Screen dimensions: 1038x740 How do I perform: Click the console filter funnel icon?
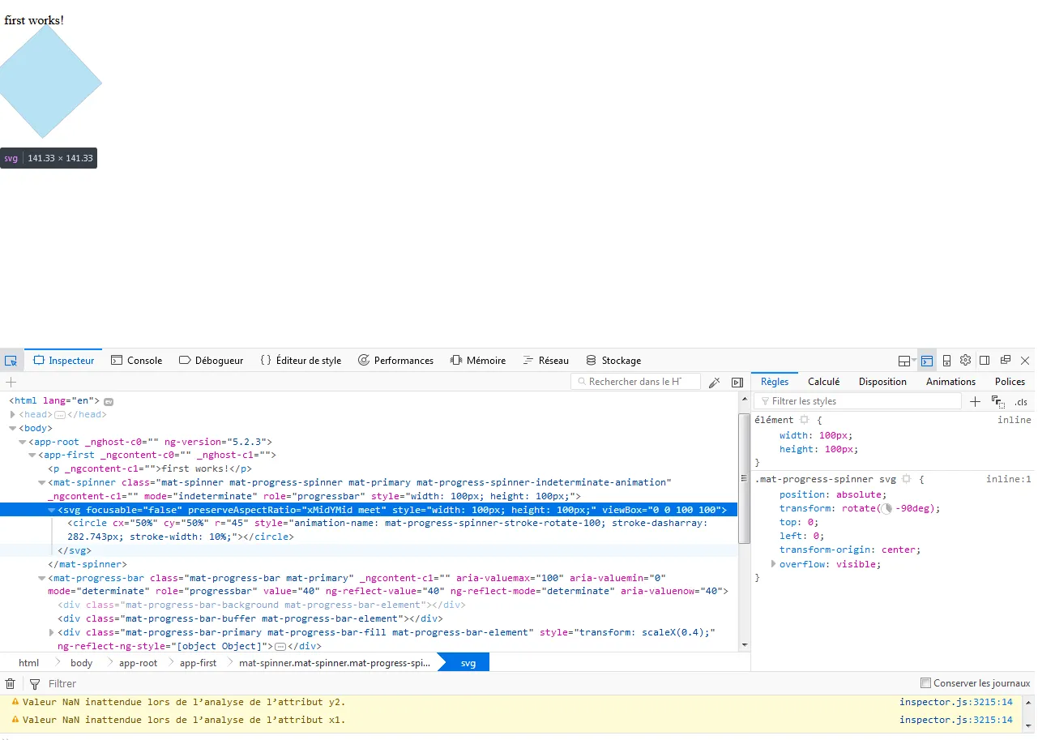[x=35, y=684]
